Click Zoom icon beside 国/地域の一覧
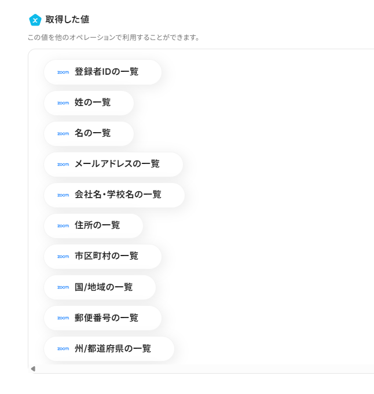Viewport: 374px width, 394px height. point(63,287)
